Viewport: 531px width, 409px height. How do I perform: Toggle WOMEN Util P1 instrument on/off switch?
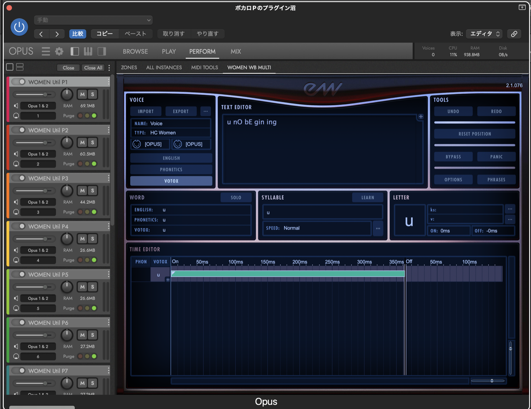pyautogui.click(x=19, y=82)
